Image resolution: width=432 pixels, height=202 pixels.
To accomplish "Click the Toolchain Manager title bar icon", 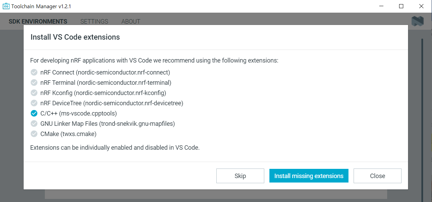I will click(6, 6).
